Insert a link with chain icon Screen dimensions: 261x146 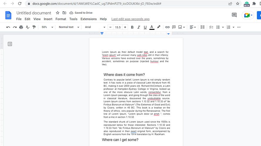click(167, 27)
